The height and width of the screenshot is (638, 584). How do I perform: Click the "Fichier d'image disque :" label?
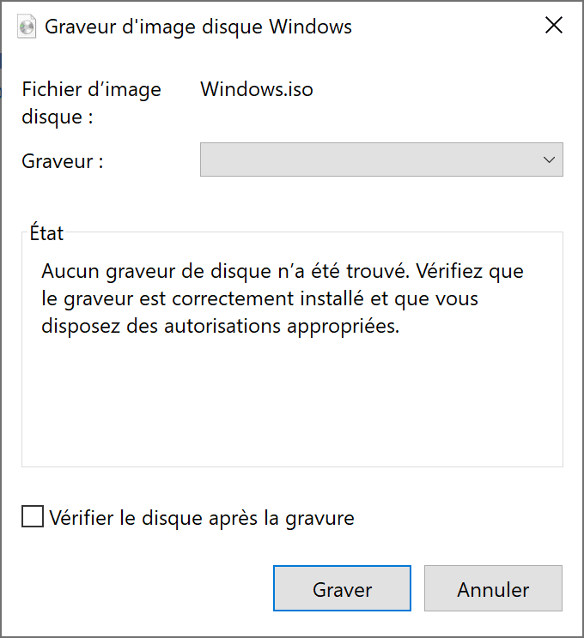pyautogui.click(x=90, y=103)
